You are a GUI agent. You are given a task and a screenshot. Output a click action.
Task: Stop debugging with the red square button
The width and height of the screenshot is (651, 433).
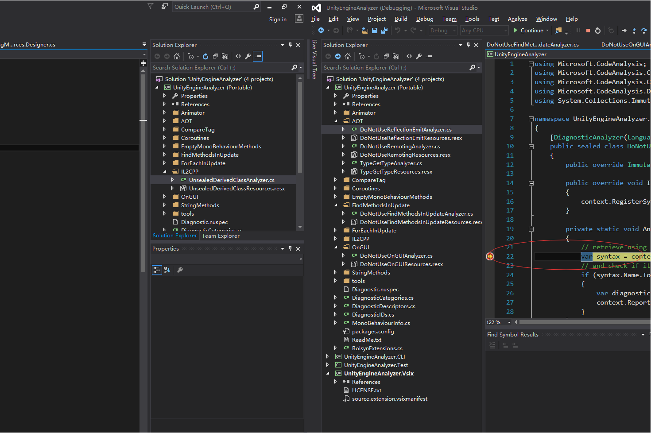(588, 31)
